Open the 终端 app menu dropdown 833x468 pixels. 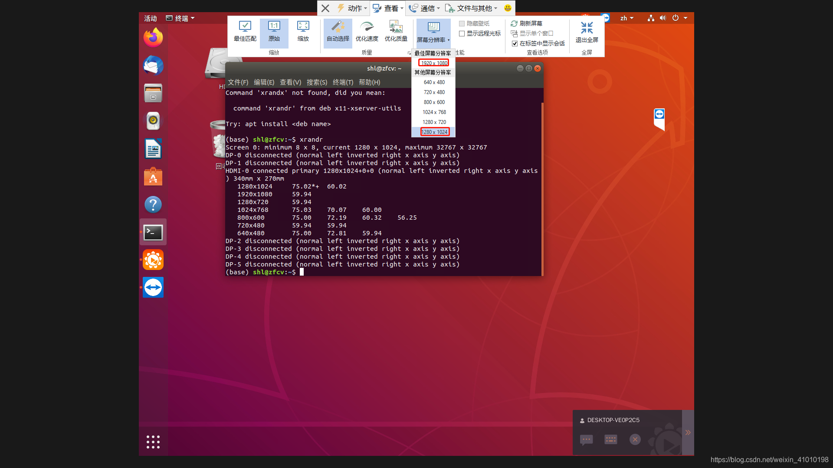pyautogui.click(x=180, y=18)
